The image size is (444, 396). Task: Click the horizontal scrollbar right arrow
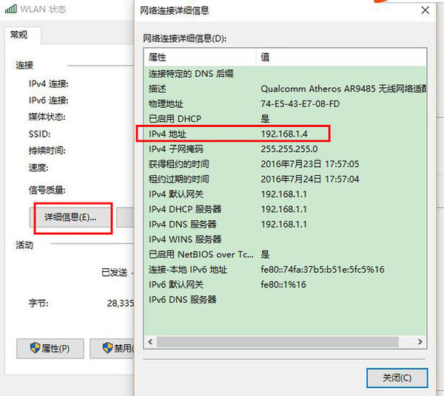click(420, 342)
